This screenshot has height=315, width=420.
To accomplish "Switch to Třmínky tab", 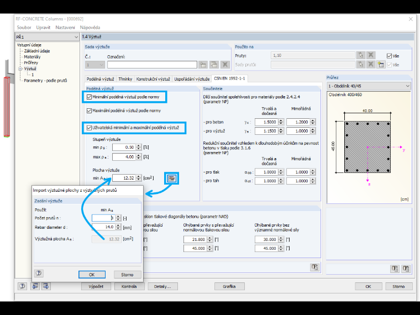I will pyautogui.click(x=125, y=79).
